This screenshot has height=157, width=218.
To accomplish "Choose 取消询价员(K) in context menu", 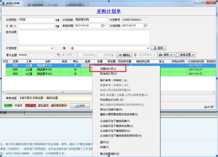I will click(x=103, y=73).
